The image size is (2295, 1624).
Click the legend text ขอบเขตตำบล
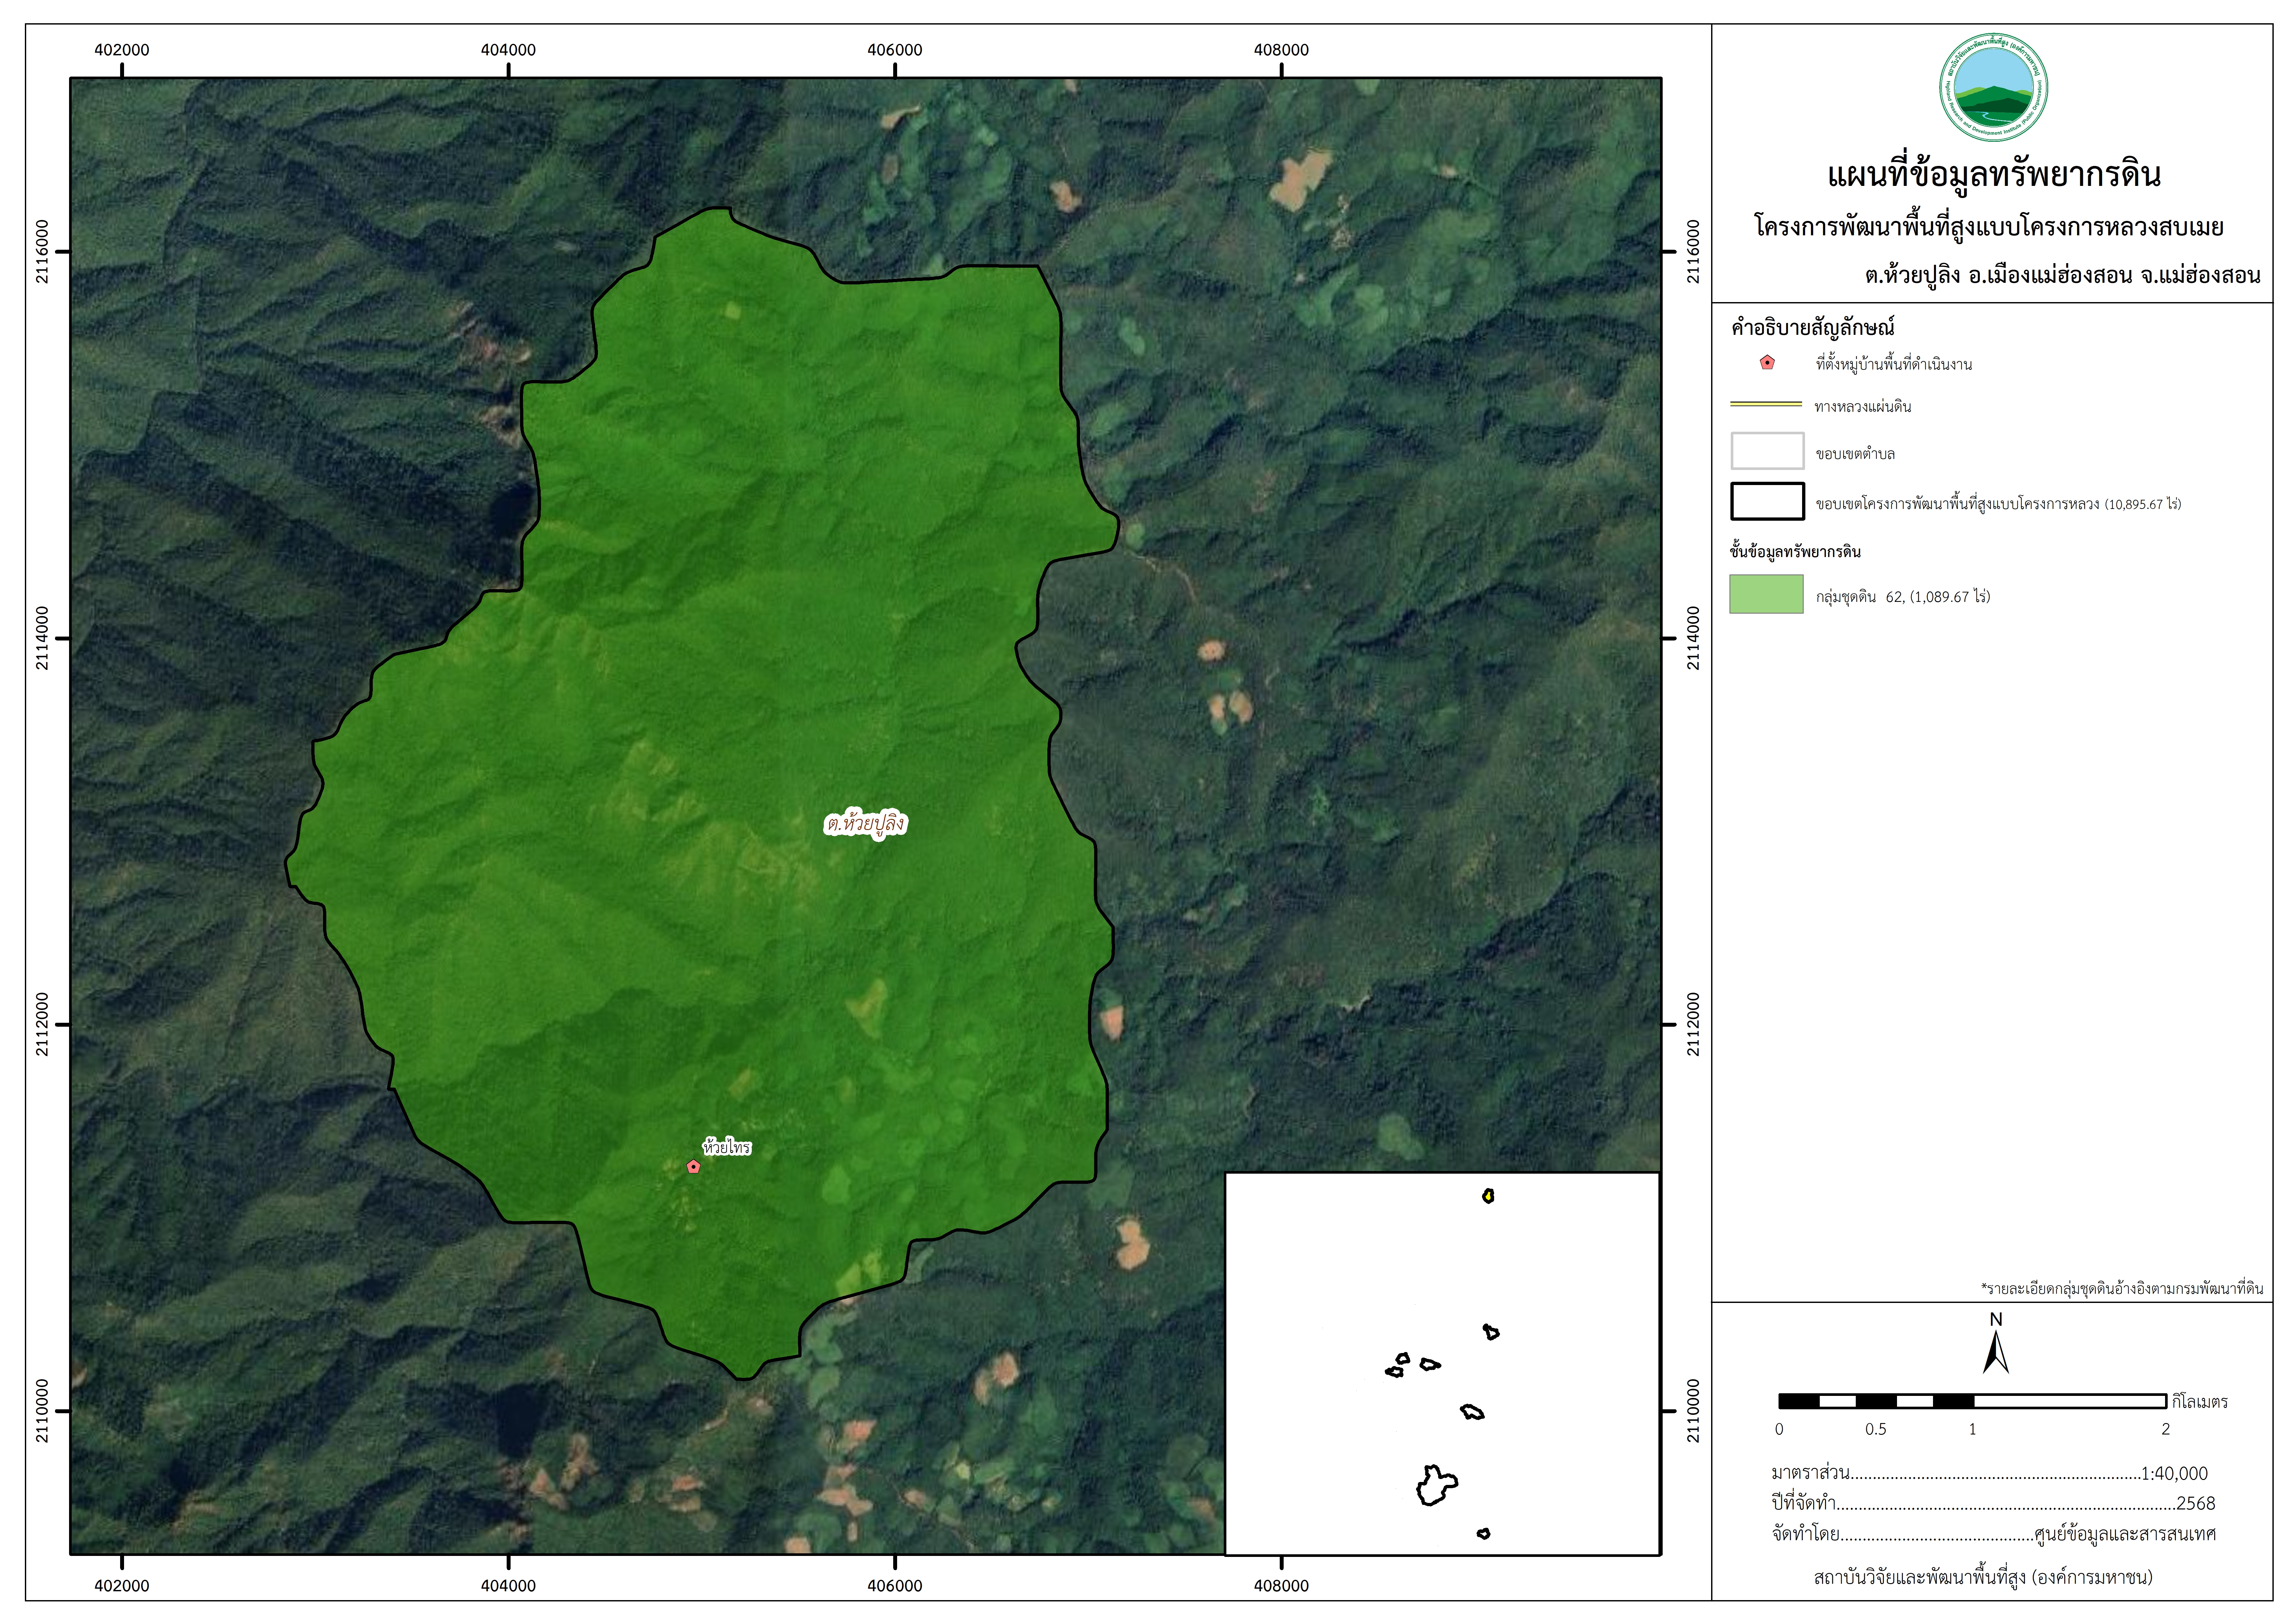coord(1855,454)
